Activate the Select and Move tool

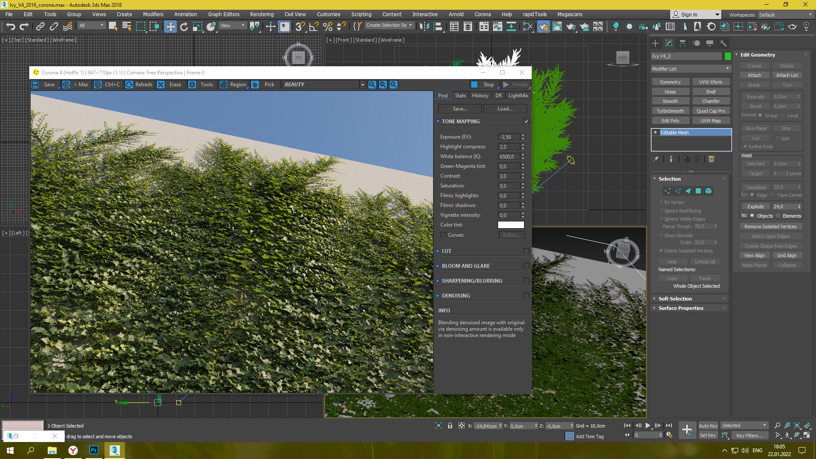[170, 27]
